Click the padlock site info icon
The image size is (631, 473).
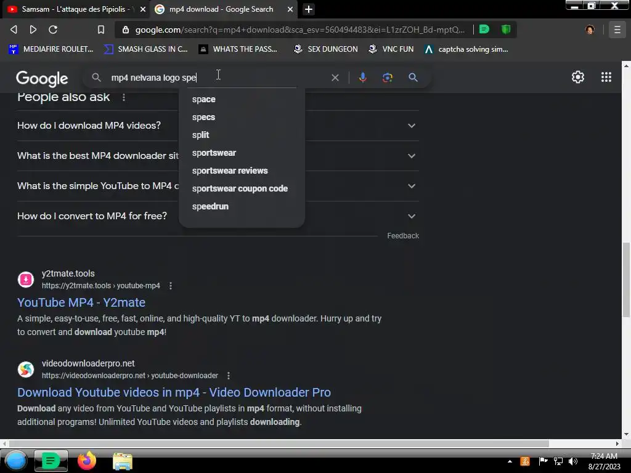click(x=126, y=30)
